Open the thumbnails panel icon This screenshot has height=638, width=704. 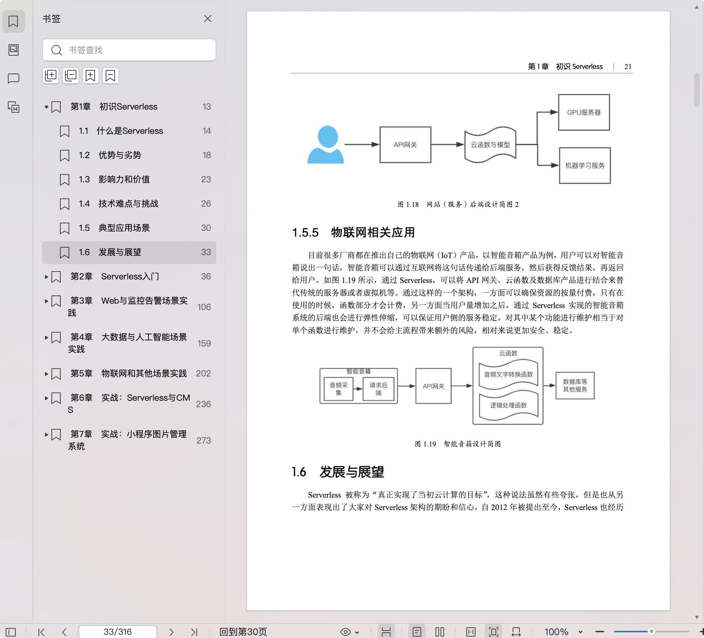click(x=13, y=50)
